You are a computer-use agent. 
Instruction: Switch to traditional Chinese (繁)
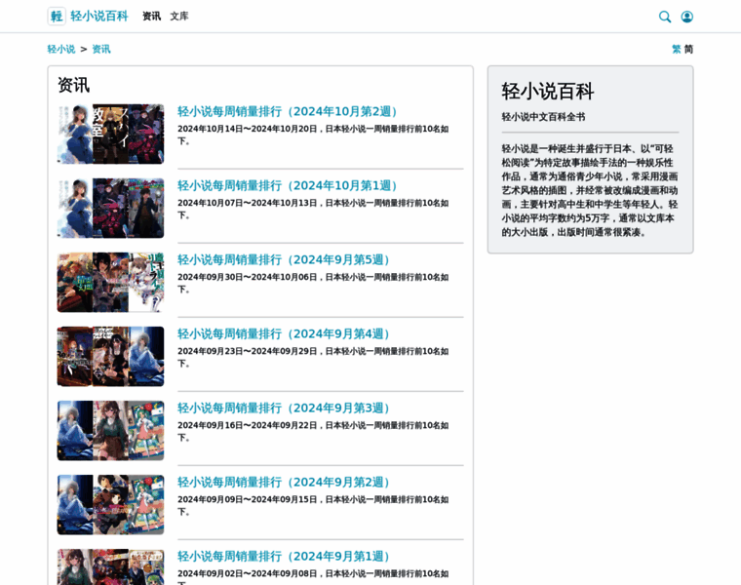pyautogui.click(x=677, y=49)
